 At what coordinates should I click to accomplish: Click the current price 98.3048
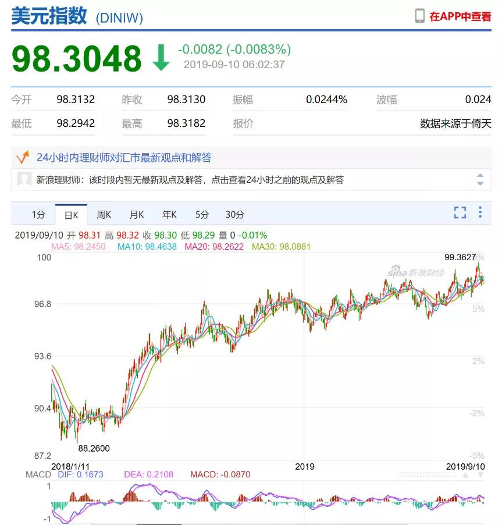coord(77,59)
